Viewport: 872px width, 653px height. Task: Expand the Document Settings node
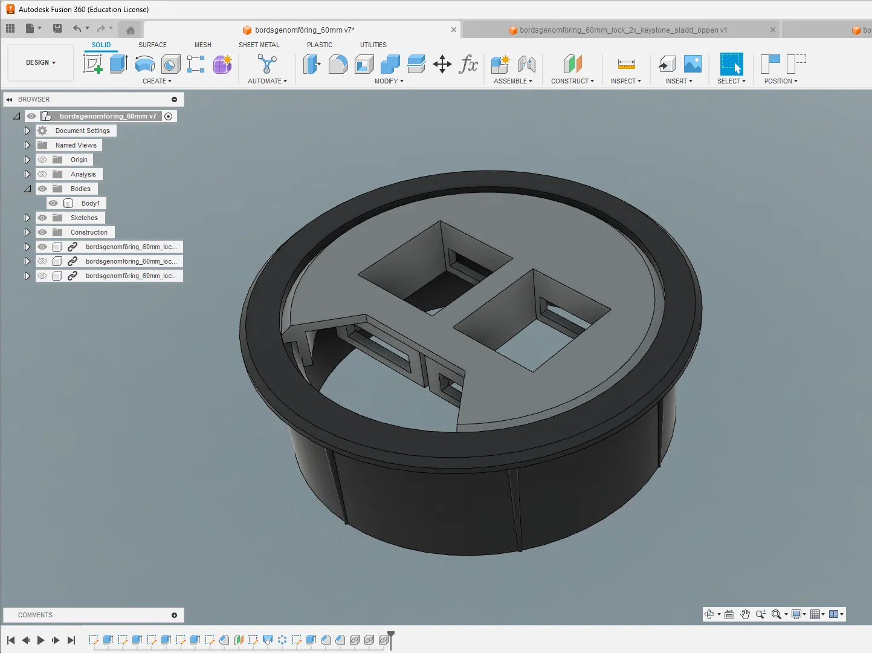(x=27, y=131)
